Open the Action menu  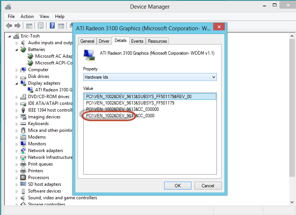pos(27,16)
